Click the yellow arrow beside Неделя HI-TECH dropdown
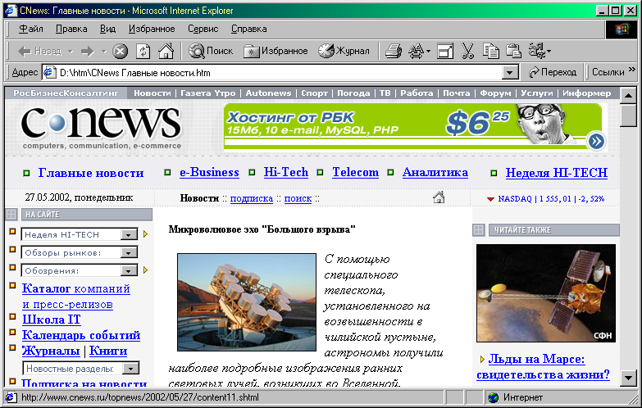Screen dimensions: 642x408 [145, 234]
